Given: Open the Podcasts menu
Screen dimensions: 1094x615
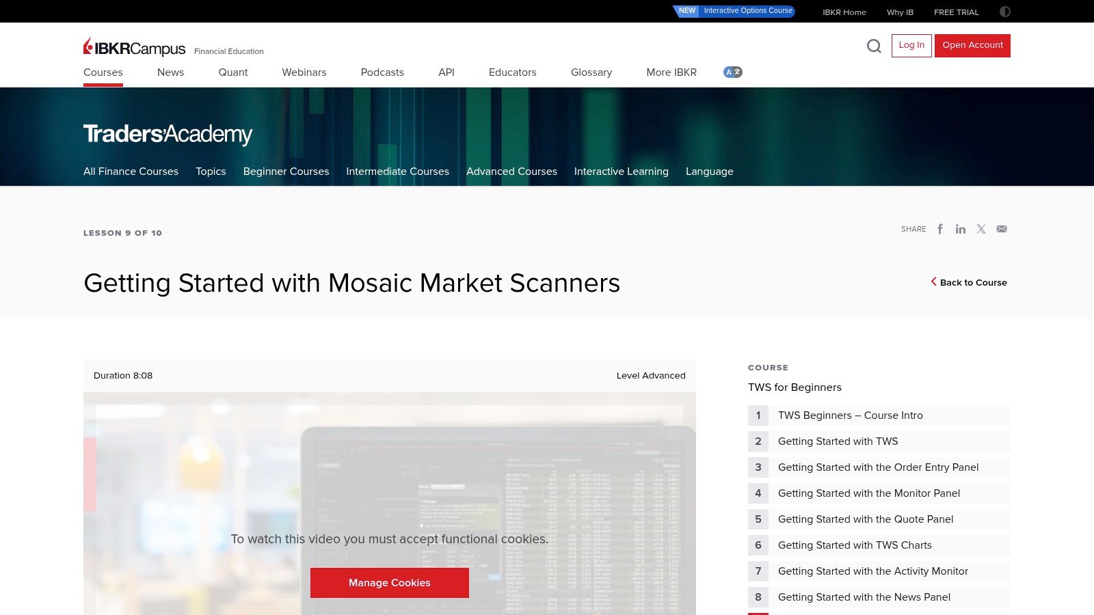Looking at the screenshot, I should 382,72.
